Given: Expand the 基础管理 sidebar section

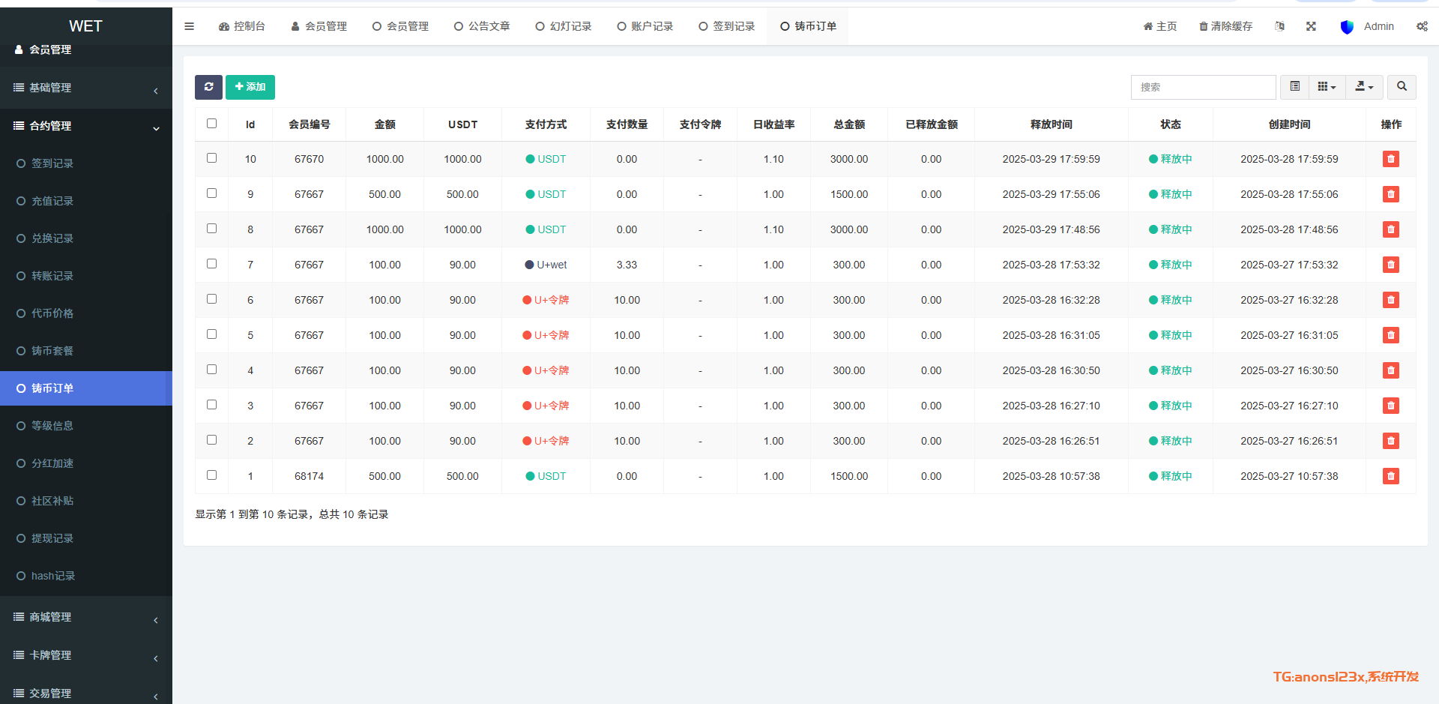Looking at the screenshot, I should [85, 88].
